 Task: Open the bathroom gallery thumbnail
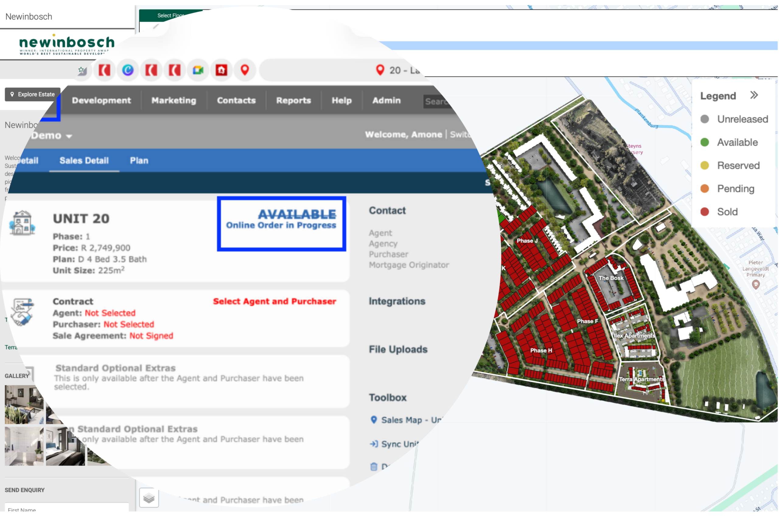pos(24,446)
